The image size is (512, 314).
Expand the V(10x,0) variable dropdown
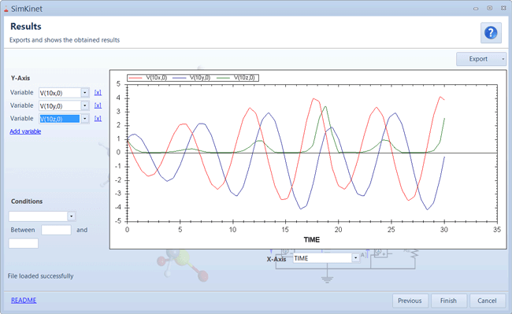[x=85, y=93]
